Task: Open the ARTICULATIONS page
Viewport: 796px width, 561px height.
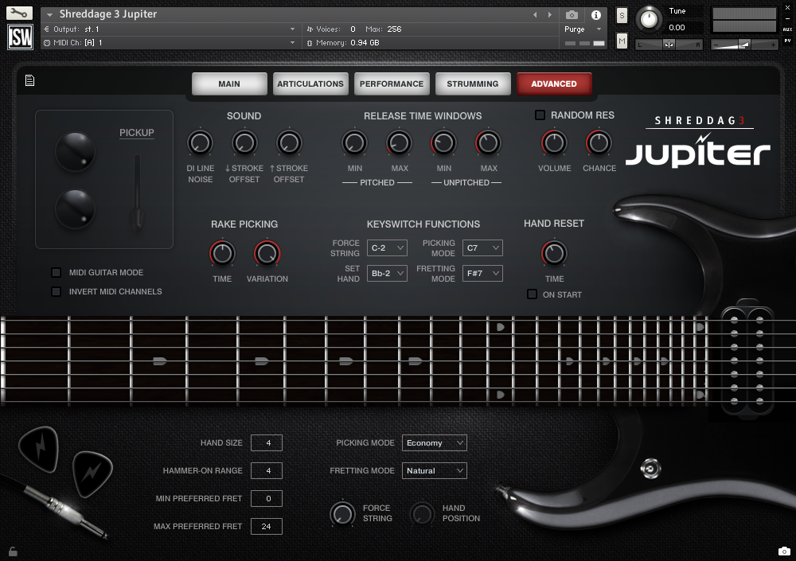Action: 310,83
